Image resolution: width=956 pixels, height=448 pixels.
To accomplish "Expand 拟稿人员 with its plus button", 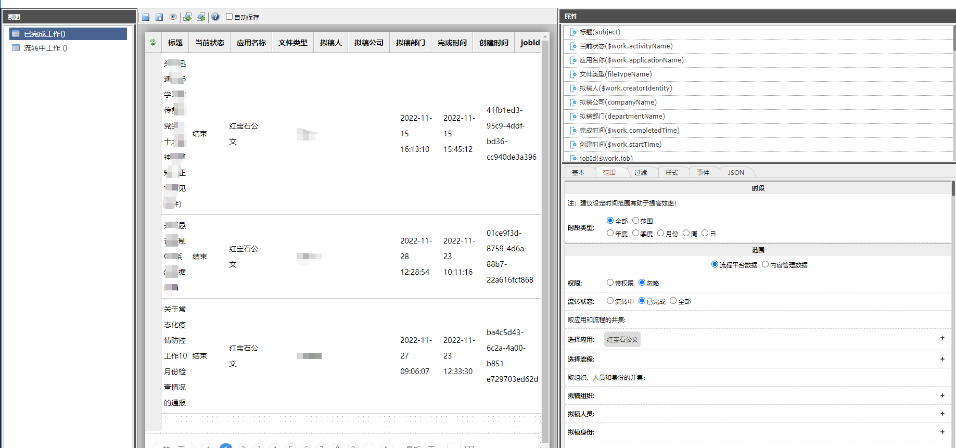I will pyautogui.click(x=942, y=414).
